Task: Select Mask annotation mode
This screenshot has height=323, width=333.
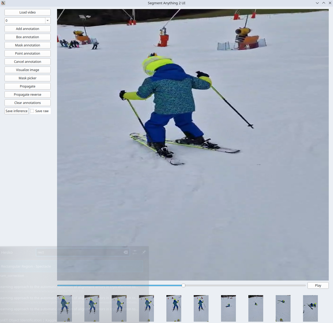Action: (28, 45)
